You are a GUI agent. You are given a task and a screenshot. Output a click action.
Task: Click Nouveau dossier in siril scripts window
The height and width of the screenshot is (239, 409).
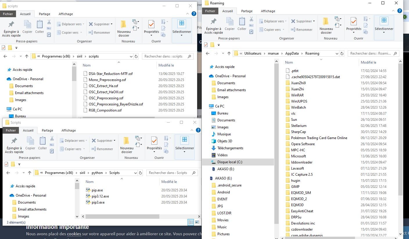point(124,28)
